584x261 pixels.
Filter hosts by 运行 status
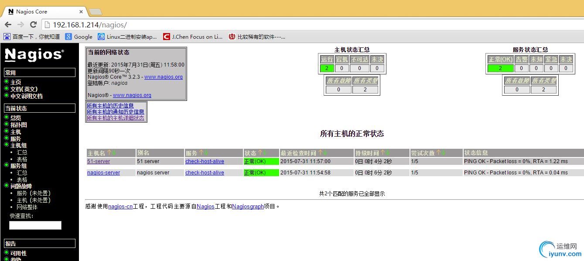pyautogui.click(x=327, y=59)
